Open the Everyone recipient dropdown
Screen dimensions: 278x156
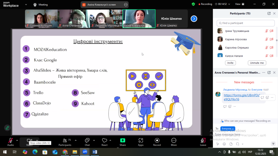tap(228, 129)
